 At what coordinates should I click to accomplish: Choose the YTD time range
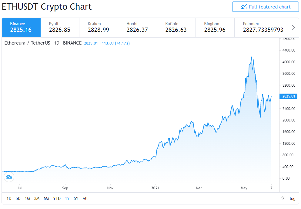[x=57, y=198]
